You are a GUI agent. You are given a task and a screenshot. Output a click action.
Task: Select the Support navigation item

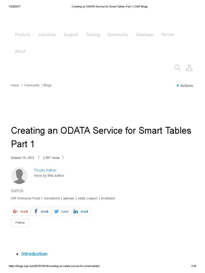pos(71,35)
